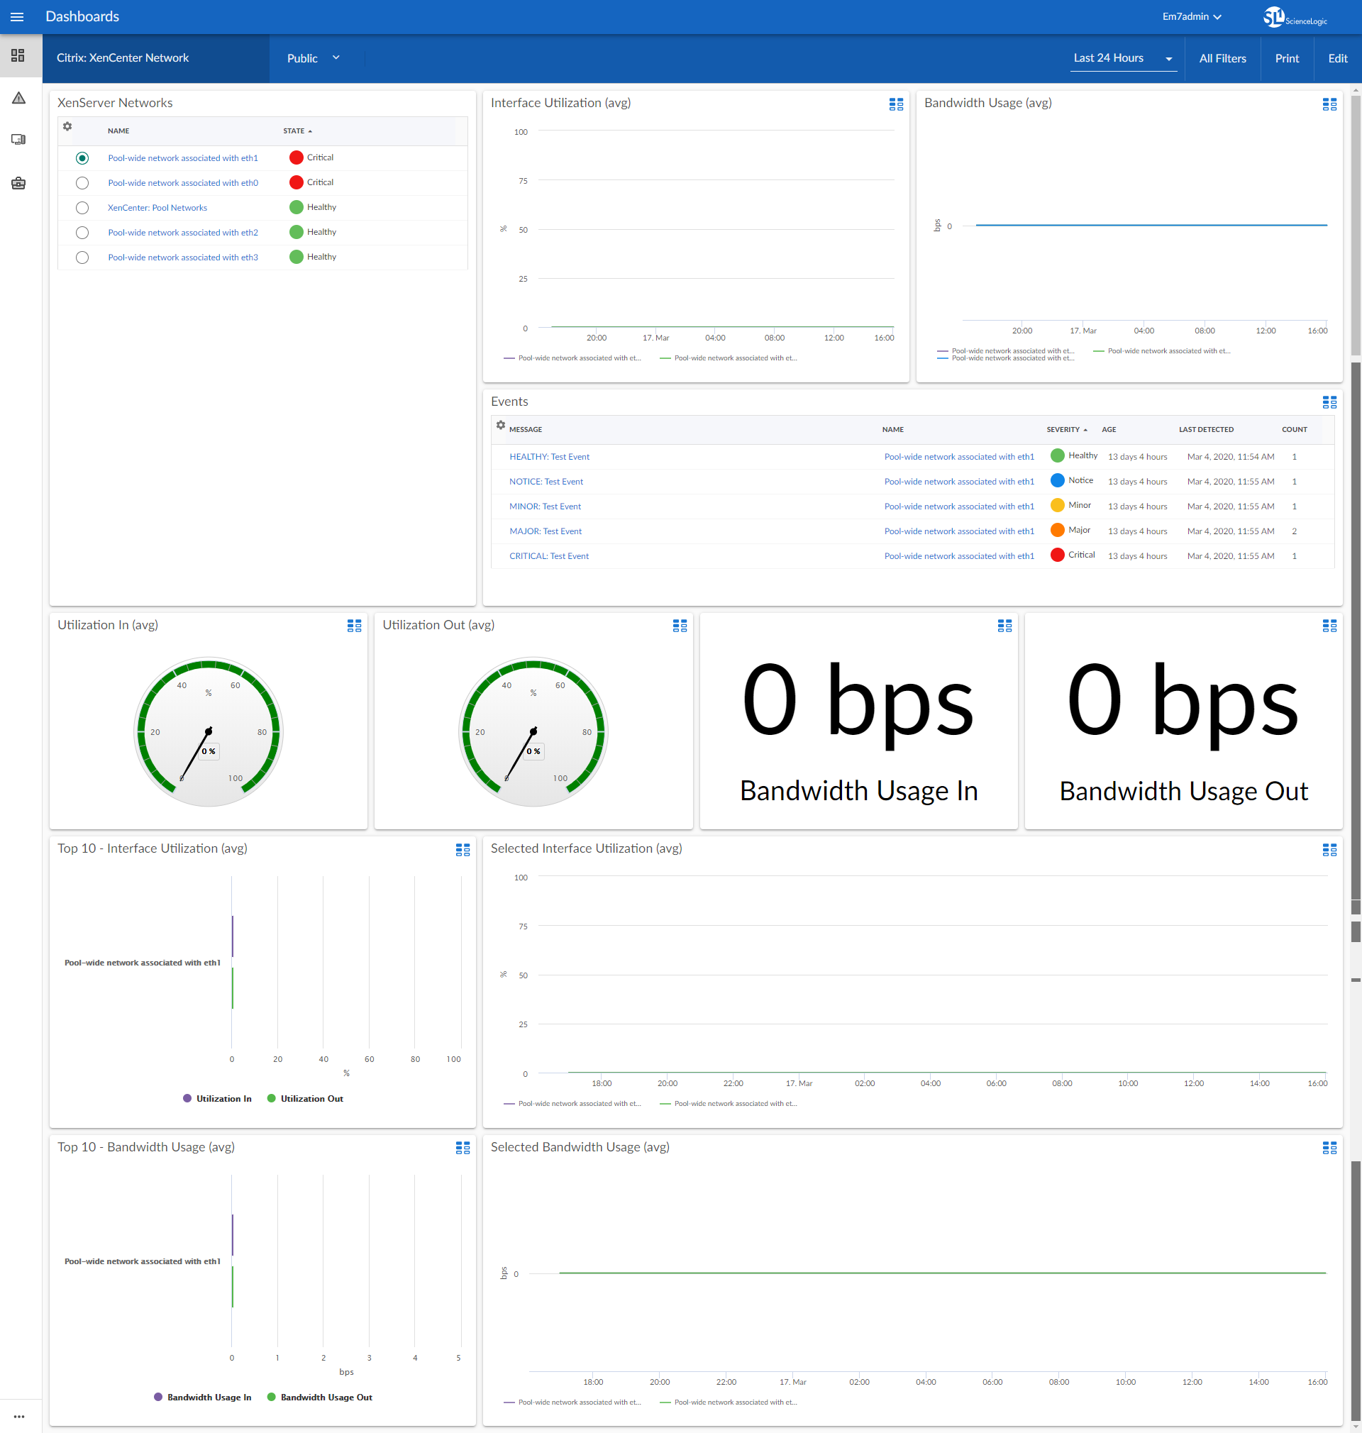Screen dimensions: 1362x1433
Task: Open Bandwidth Usage In widget options icon
Action: (x=1004, y=626)
